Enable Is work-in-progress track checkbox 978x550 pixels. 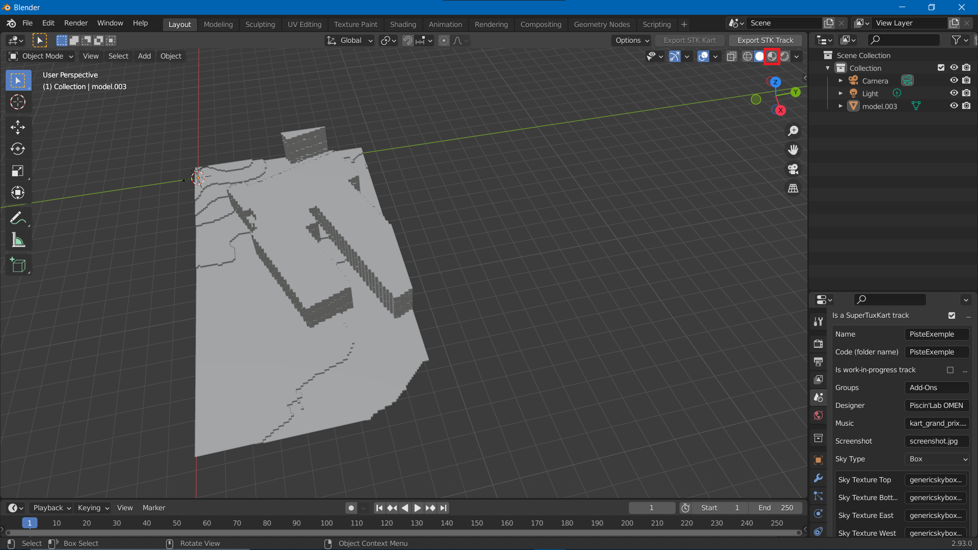point(950,370)
